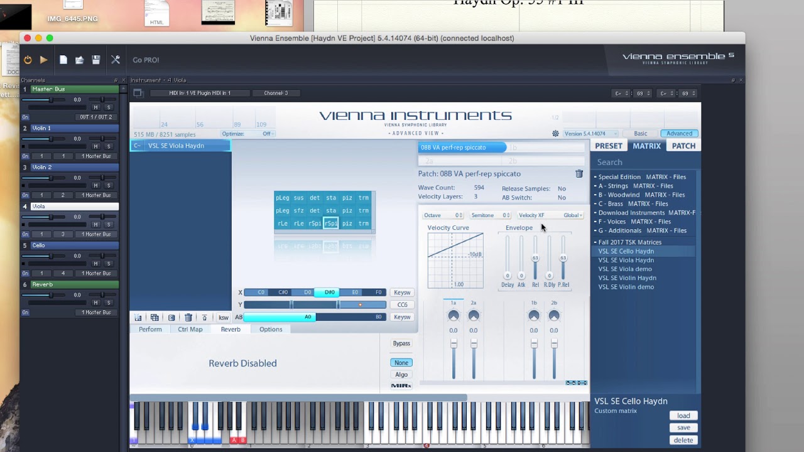Click the Search field in browser
Viewport: 804px width, 452px height.
(644, 162)
